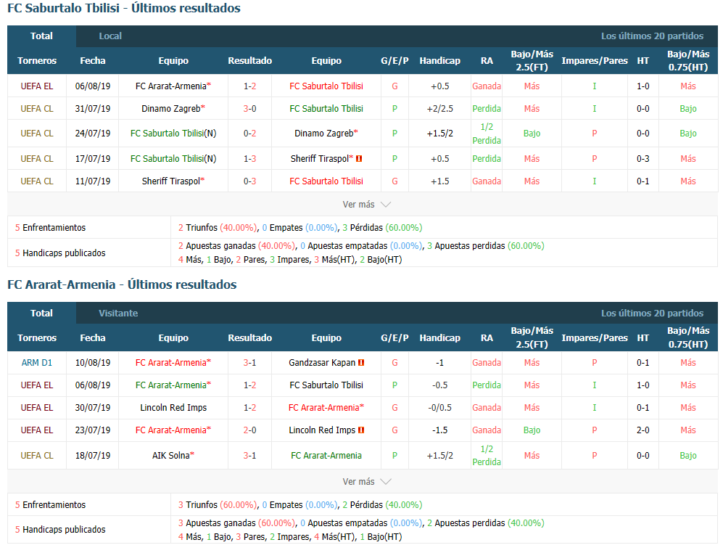Image resolution: width=723 pixels, height=545 pixels.
Task: Click date 30/07/19 in Ararat-Armenia table
Action: (x=93, y=408)
